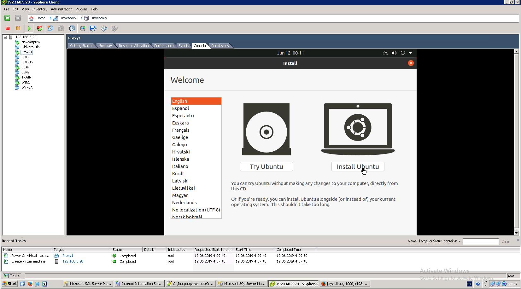Image resolution: width=521 pixels, height=289 pixels.
Task: Sort by Requested Start Time column
Action: (x=213, y=250)
